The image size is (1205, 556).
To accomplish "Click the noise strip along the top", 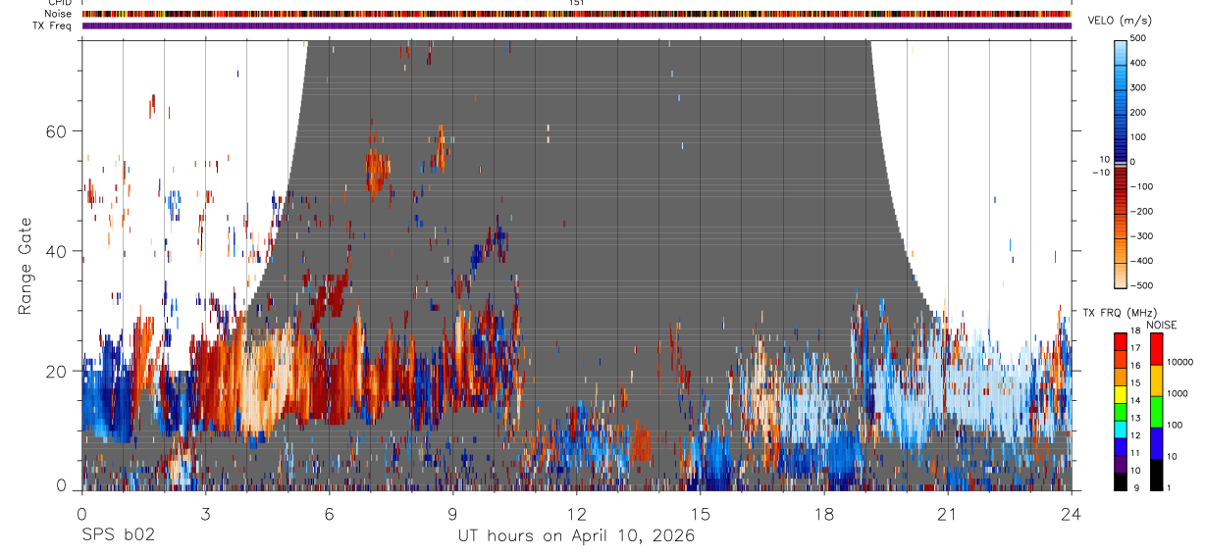I will pos(576,14).
